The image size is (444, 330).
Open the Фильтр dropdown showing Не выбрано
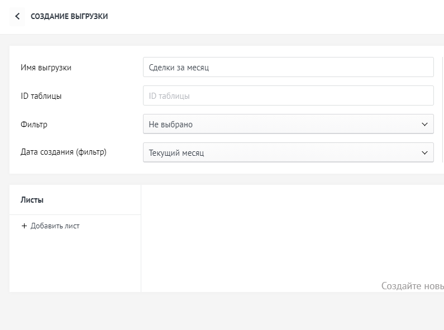tap(288, 125)
